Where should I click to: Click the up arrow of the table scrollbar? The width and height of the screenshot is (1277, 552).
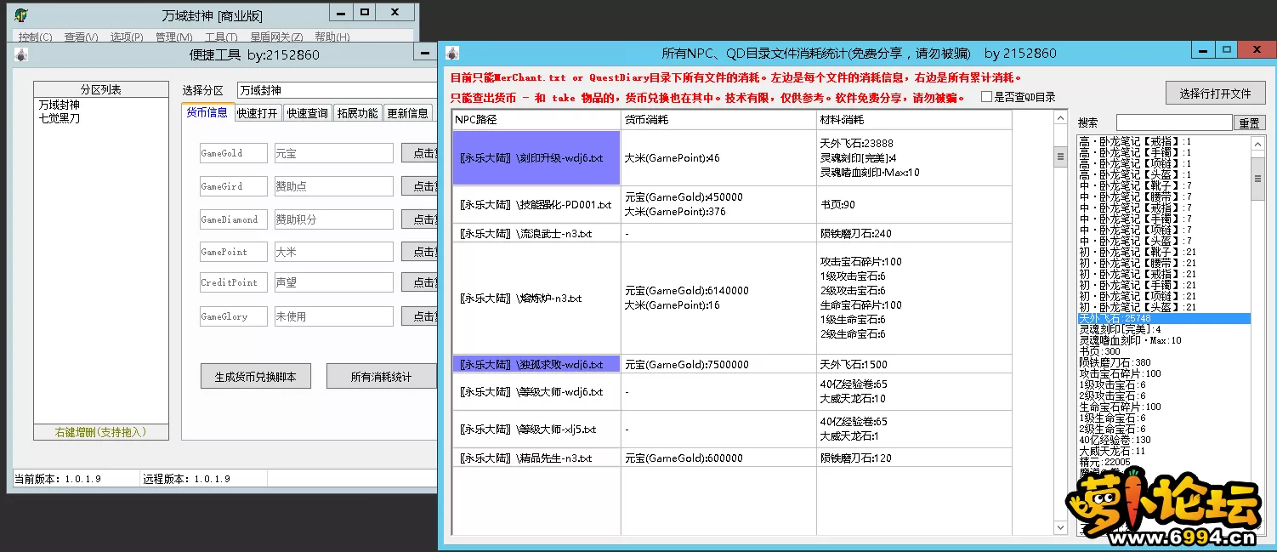coord(1060,119)
